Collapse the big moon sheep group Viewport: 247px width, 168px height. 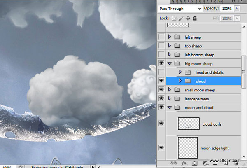170,63
